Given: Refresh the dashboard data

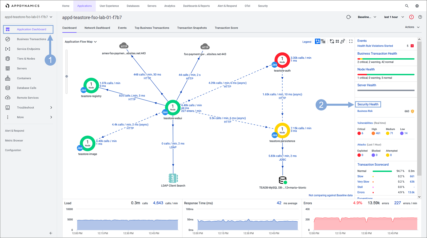Looking at the screenshot, I should (x=349, y=17).
